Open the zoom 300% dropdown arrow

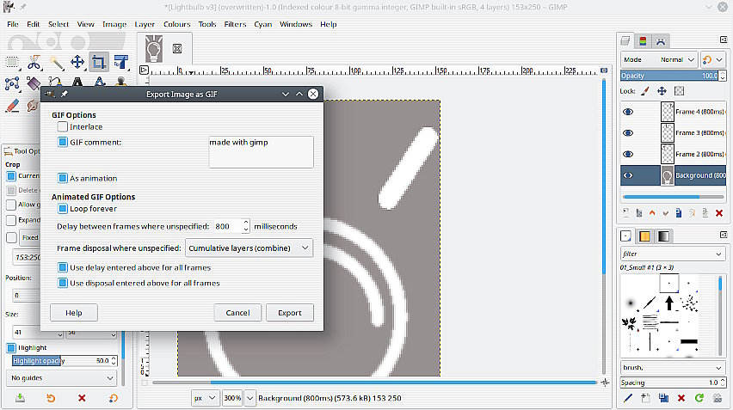250,398
